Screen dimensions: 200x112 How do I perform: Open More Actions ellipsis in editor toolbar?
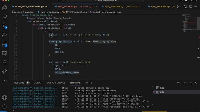click(196, 7)
